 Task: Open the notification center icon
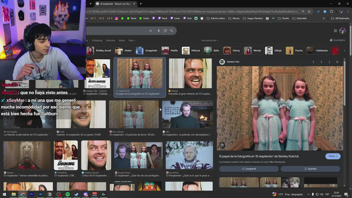click(x=346, y=194)
